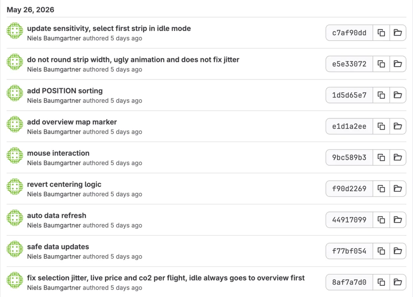Click the 8af7a7d0 commit hash button

(349, 282)
